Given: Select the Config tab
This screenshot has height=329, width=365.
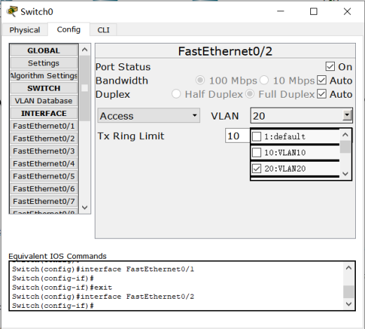Looking at the screenshot, I should (69, 30).
